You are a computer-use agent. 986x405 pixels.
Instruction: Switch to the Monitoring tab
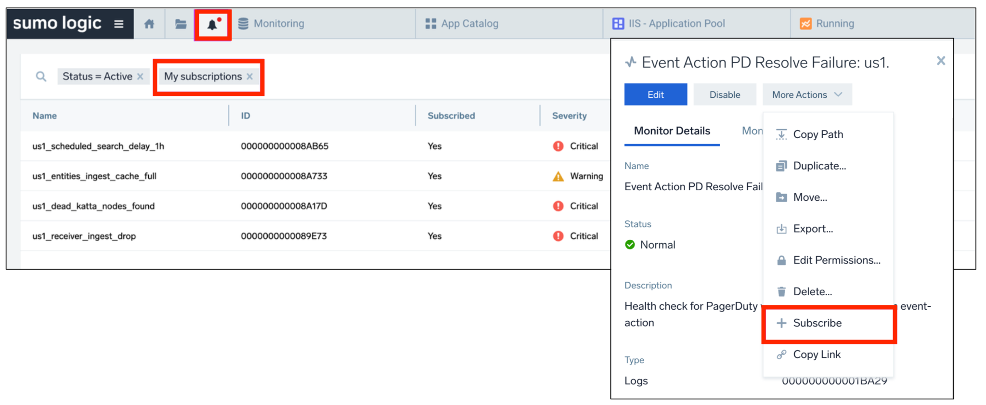[278, 24]
